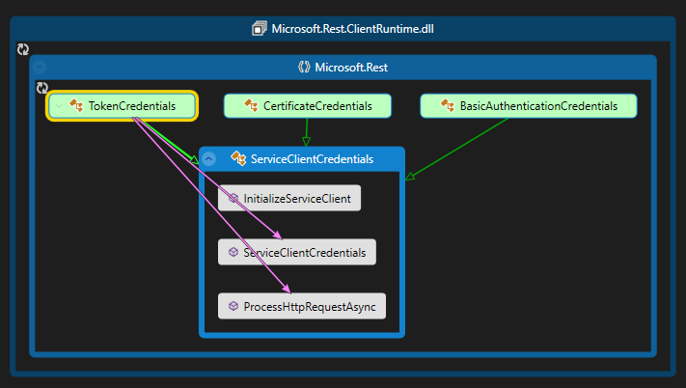Click the ServiceClientCredentials group header title
This screenshot has width=686, height=388.
(312, 159)
